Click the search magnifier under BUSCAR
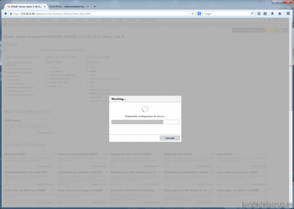The width and height of the screenshot is (294, 209). click(x=5, y=50)
